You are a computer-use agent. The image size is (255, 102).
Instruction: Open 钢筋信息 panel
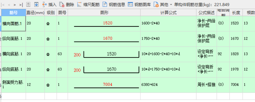tap(114, 5)
